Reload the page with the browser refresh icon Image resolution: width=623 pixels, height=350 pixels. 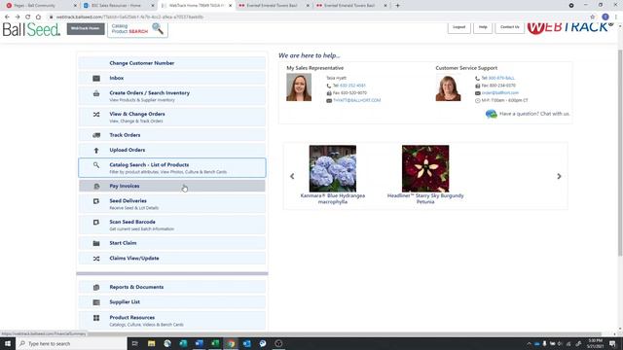tap(28, 17)
